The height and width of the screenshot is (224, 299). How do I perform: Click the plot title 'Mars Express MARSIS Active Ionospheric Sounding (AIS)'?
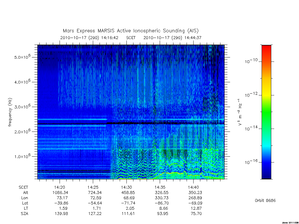click(131, 31)
